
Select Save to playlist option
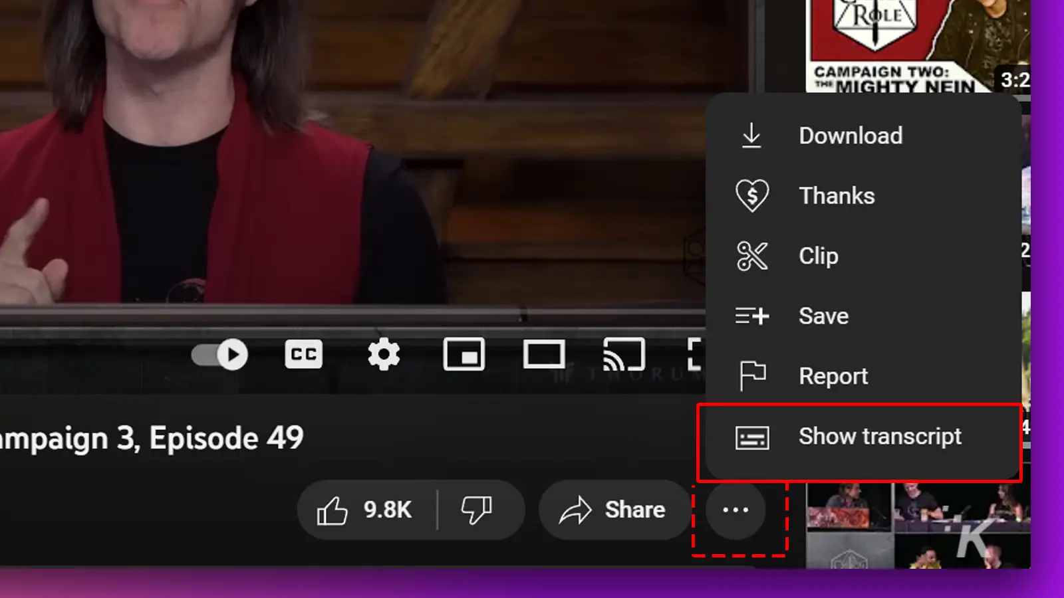(863, 316)
